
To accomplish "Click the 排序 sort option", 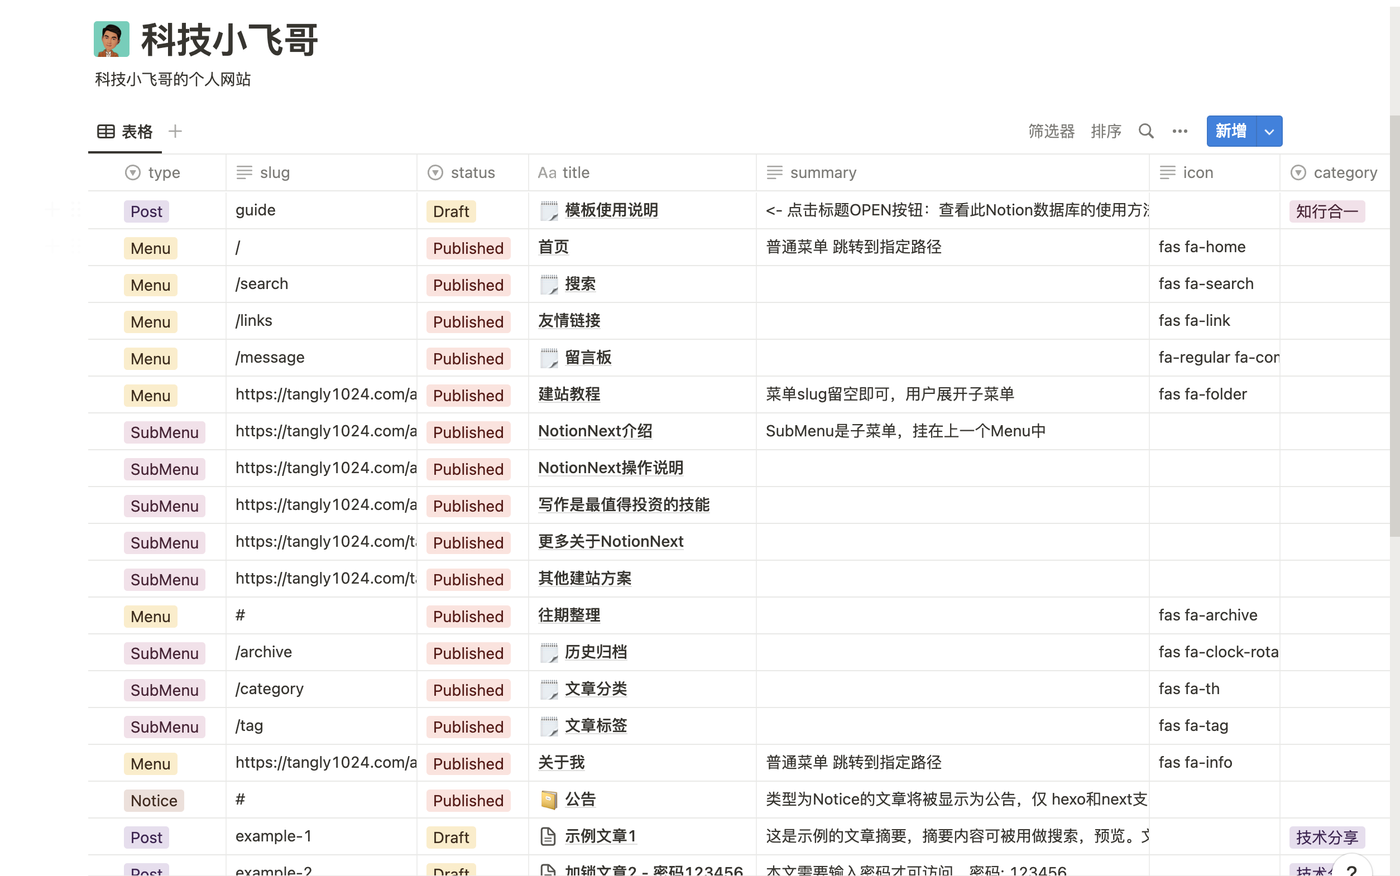I will pos(1106,132).
